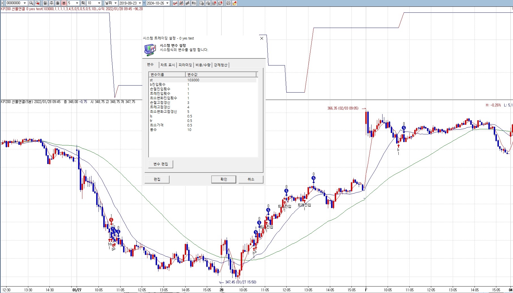Image resolution: width=513 pixels, height=293 pixels.
Task: Click the open folder icon in toolbar
Action: click(235, 3)
